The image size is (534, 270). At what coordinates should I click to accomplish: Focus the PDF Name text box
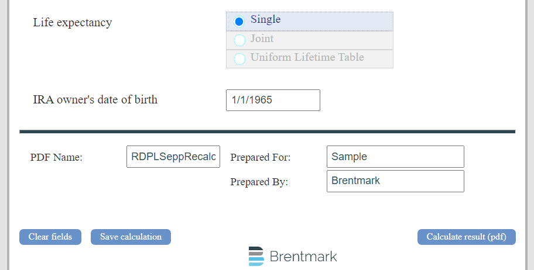click(173, 157)
